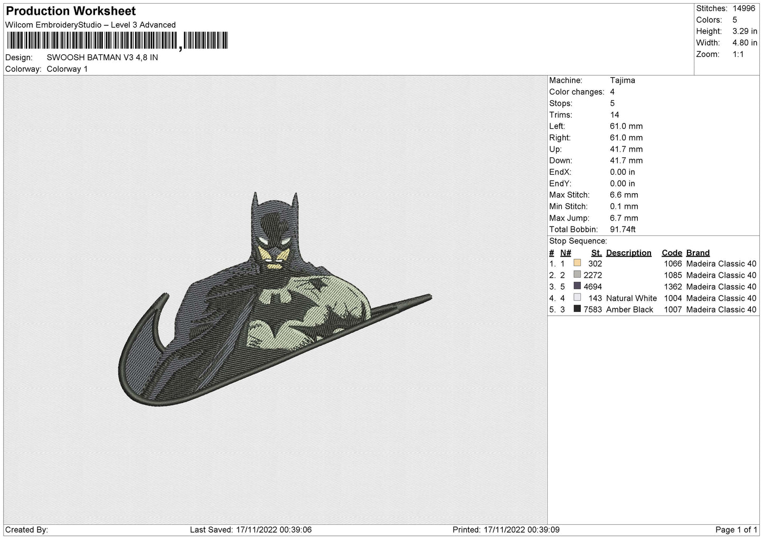Image resolution: width=763 pixels, height=539 pixels.
Task: Click the Brand column header
Action: pos(698,253)
